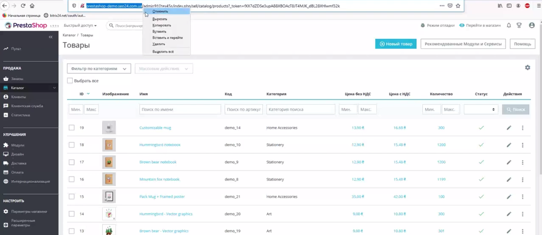Click 'Категория поиска' filter field
This screenshot has width=542, height=235.
pos(301,109)
